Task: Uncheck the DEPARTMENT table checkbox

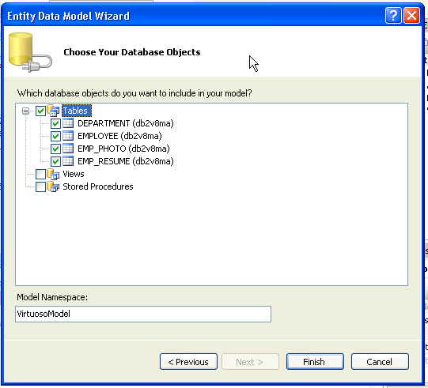Action: tap(55, 123)
